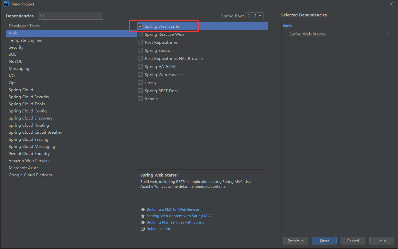398x249 pixels.
Task: Select the SQL category
Action: click(71, 54)
